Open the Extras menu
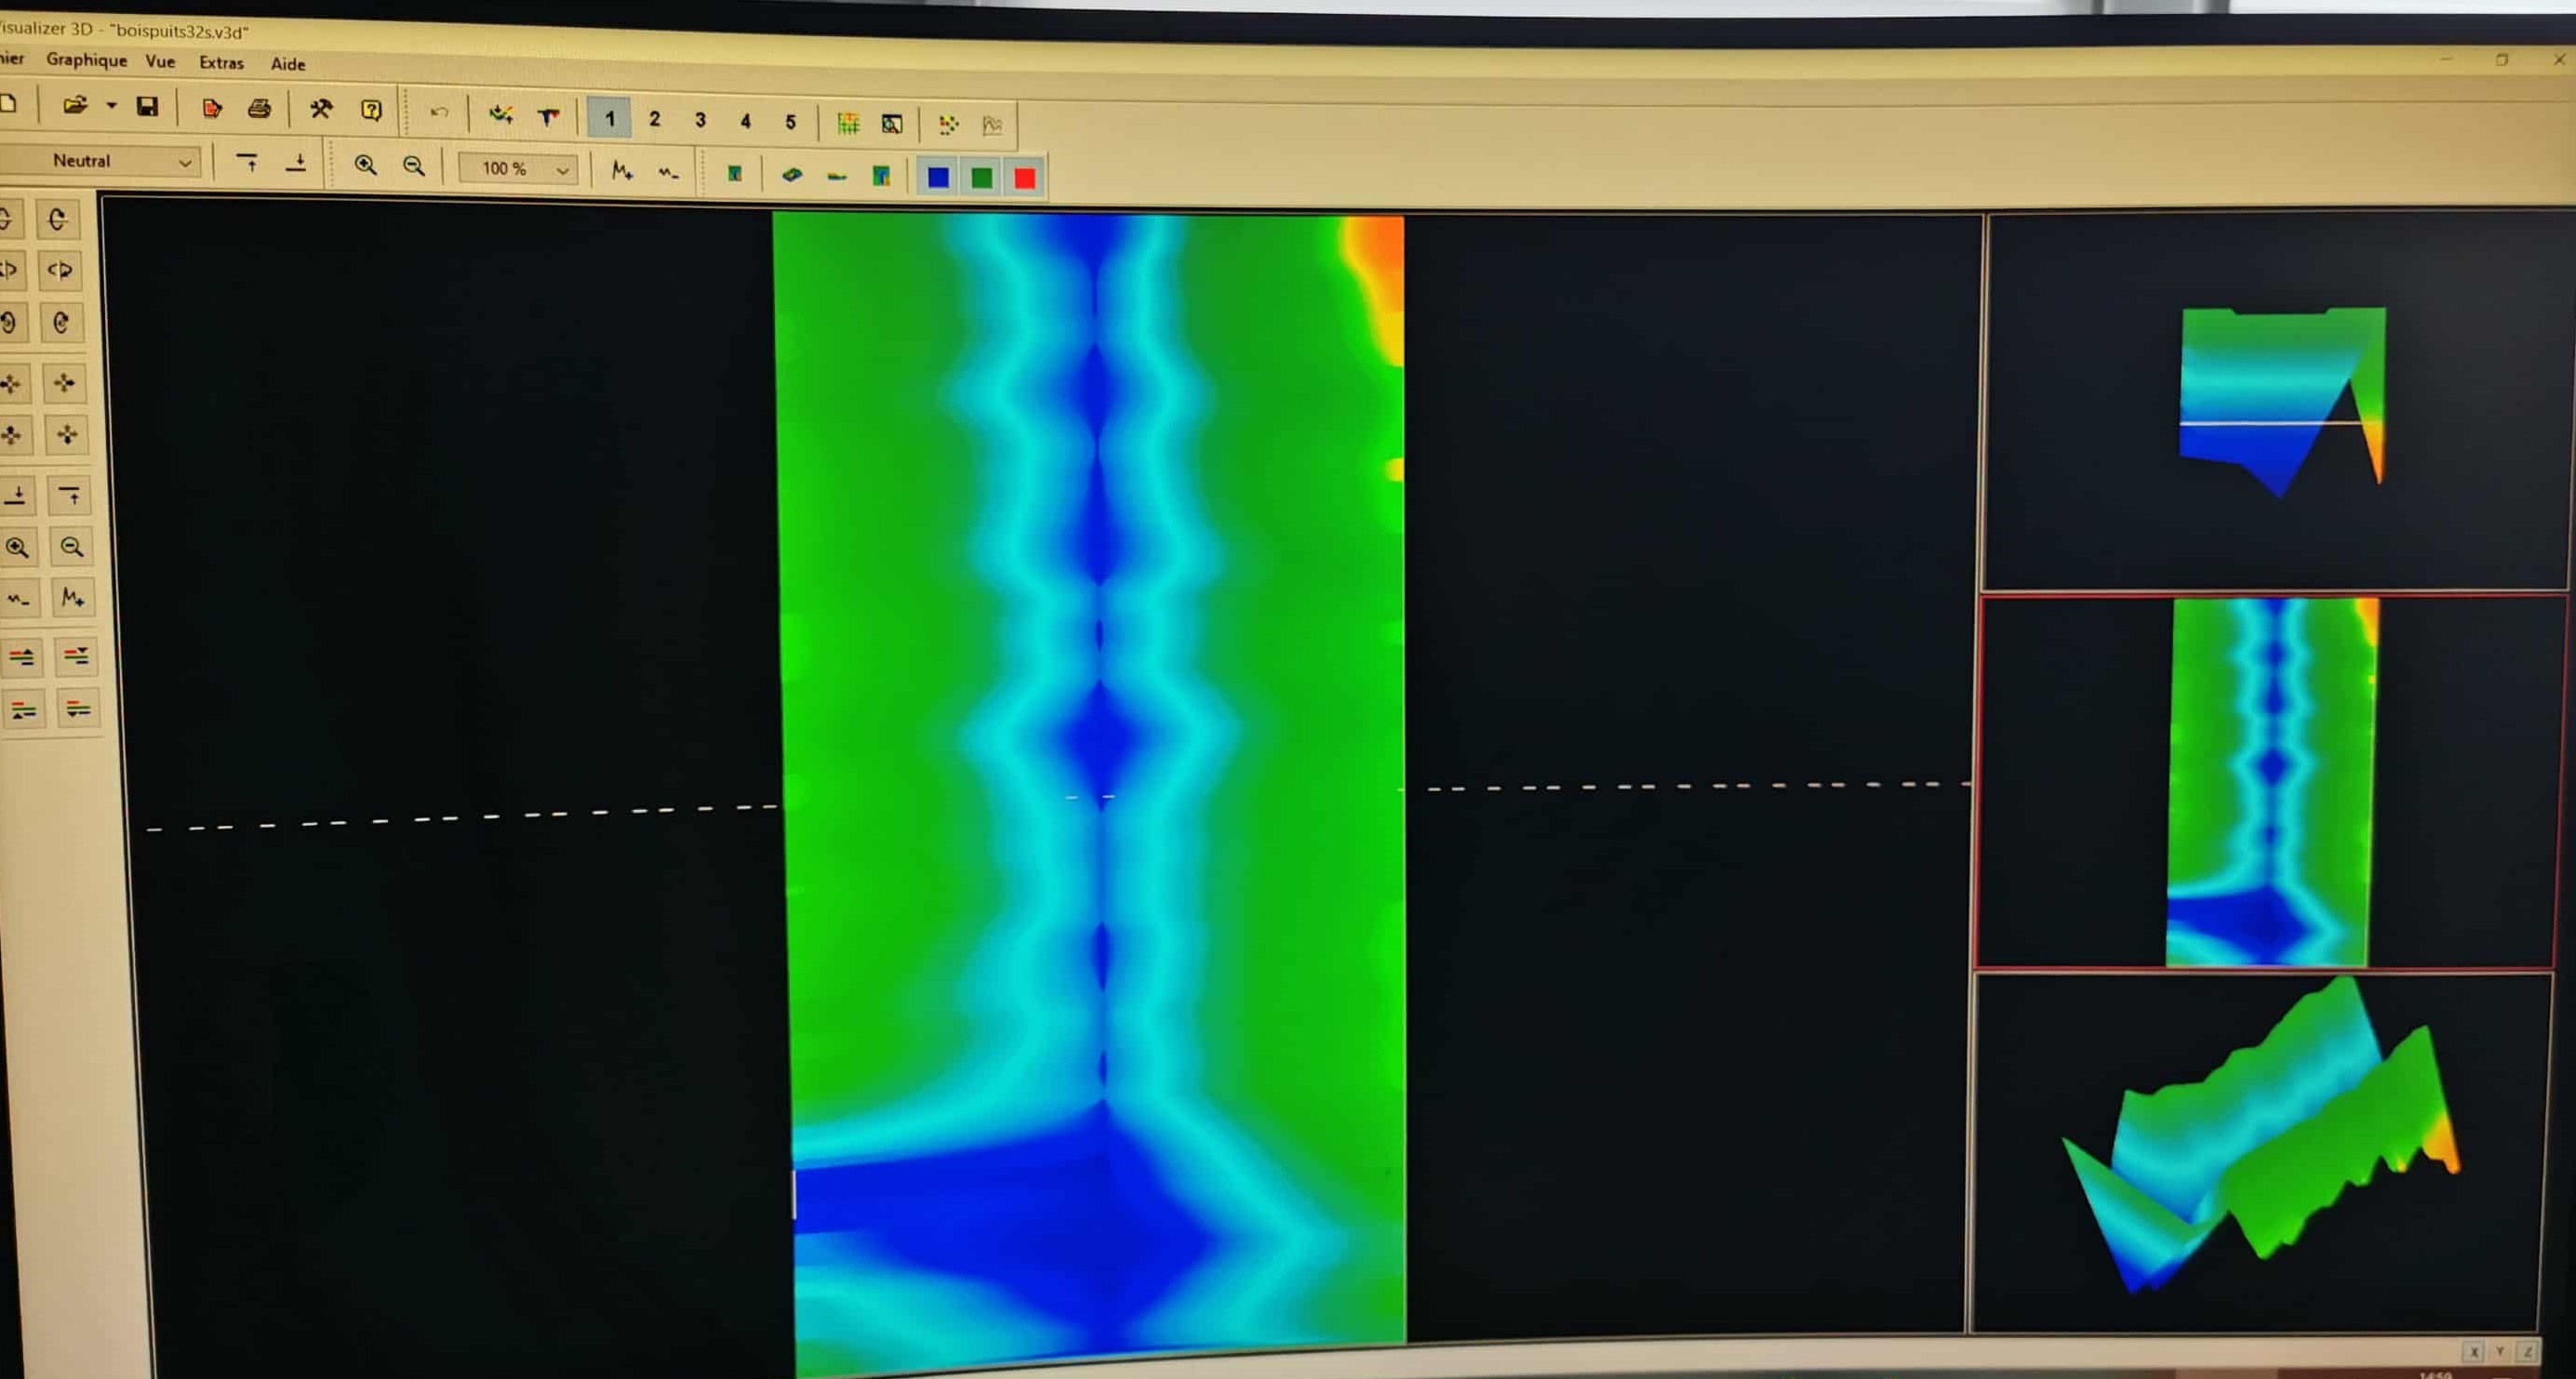 coord(221,63)
